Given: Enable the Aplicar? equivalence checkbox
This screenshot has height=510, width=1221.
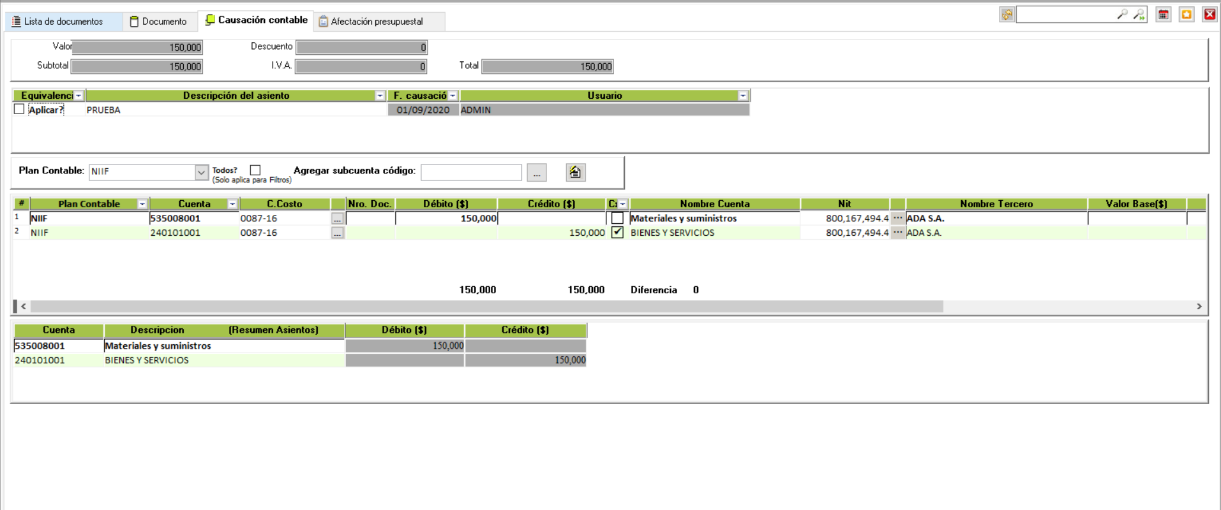Looking at the screenshot, I should point(19,110).
